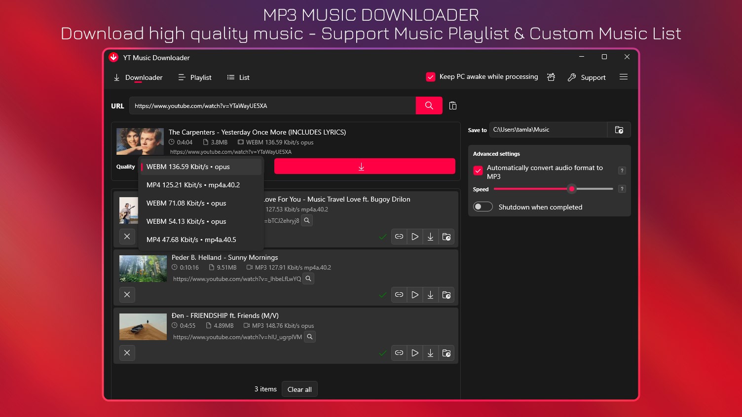Uncheck Keep PC awake while processing
The width and height of the screenshot is (742, 417).
431,76
